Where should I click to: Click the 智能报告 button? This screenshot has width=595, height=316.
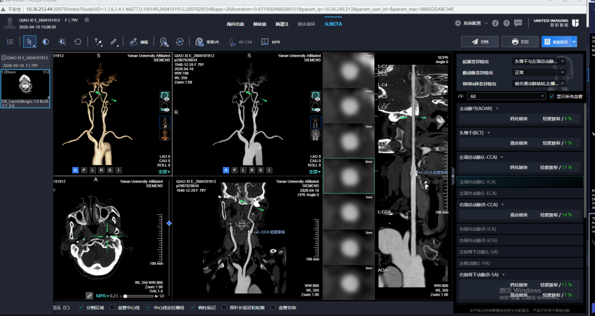(x=556, y=42)
